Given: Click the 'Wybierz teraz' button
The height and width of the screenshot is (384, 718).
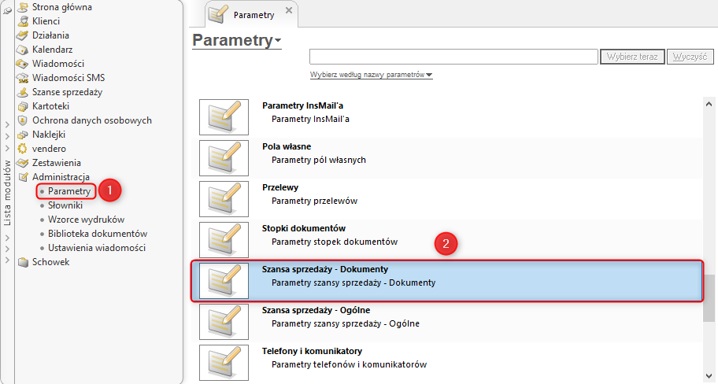Looking at the screenshot, I should point(632,57).
